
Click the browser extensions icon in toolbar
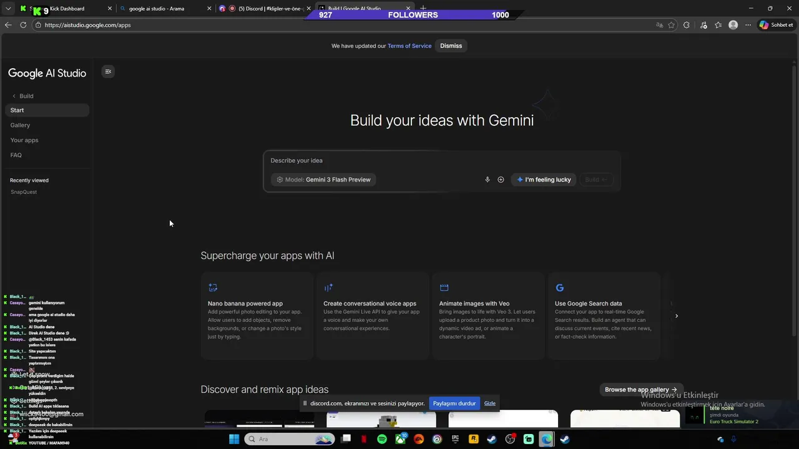[x=687, y=25]
